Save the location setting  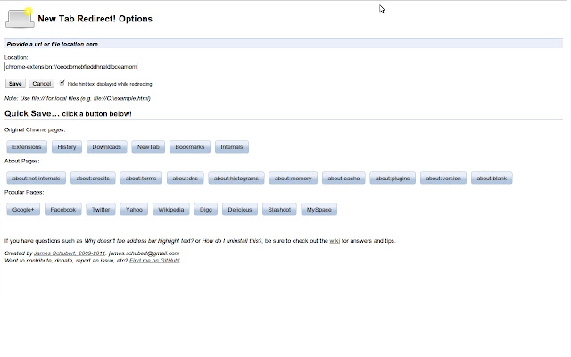coord(15,84)
